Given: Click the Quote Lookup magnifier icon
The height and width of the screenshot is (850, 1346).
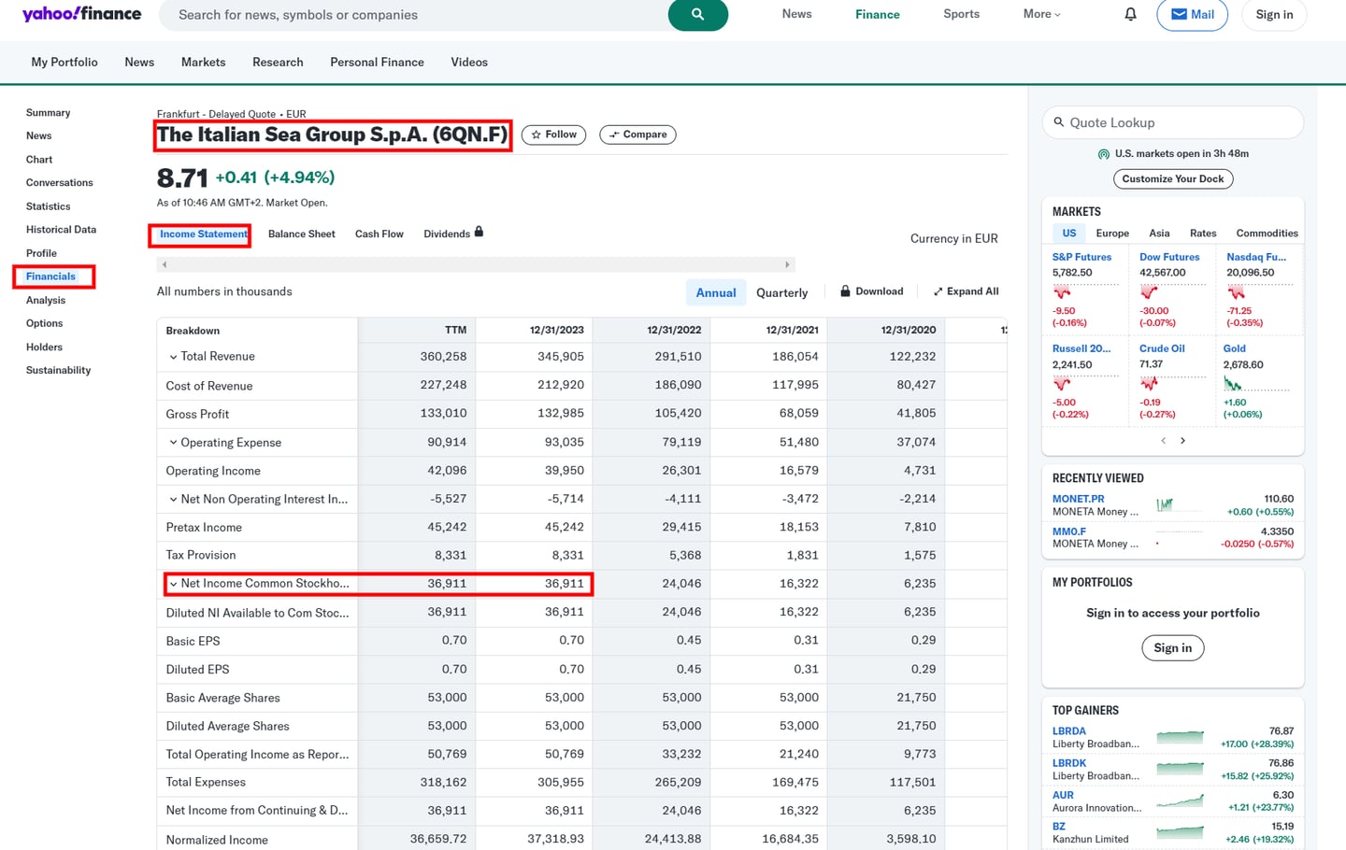Looking at the screenshot, I should (x=1058, y=121).
